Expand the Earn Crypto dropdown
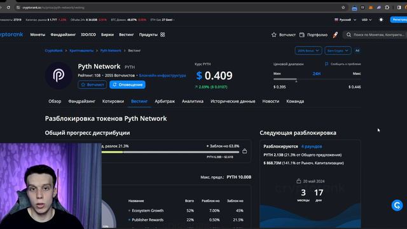The image size is (407, 229). [338, 51]
